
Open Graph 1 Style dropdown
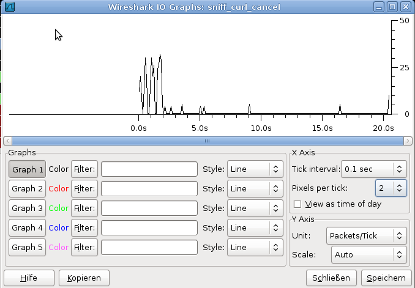coord(255,169)
